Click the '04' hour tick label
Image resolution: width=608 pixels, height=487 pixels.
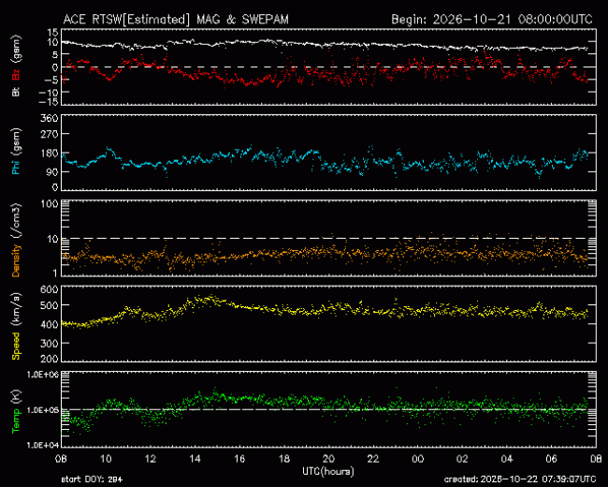point(507,459)
